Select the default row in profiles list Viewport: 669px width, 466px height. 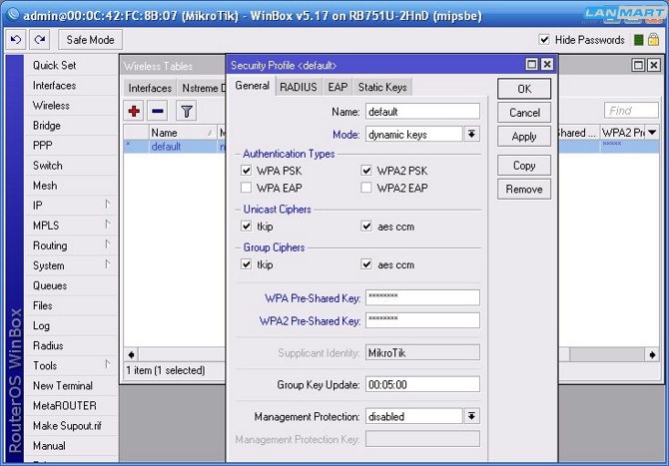175,147
